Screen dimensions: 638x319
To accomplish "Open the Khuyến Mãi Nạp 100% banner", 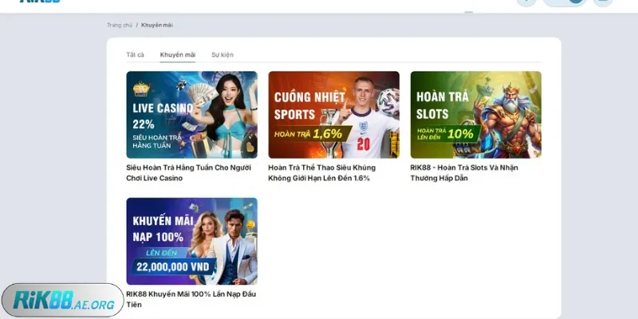I will click(191, 241).
